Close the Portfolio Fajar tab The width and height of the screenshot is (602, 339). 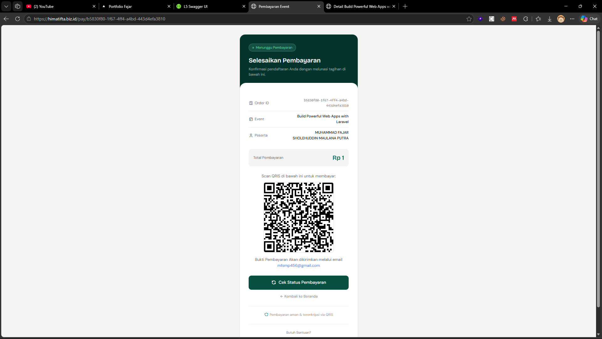coord(169,6)
